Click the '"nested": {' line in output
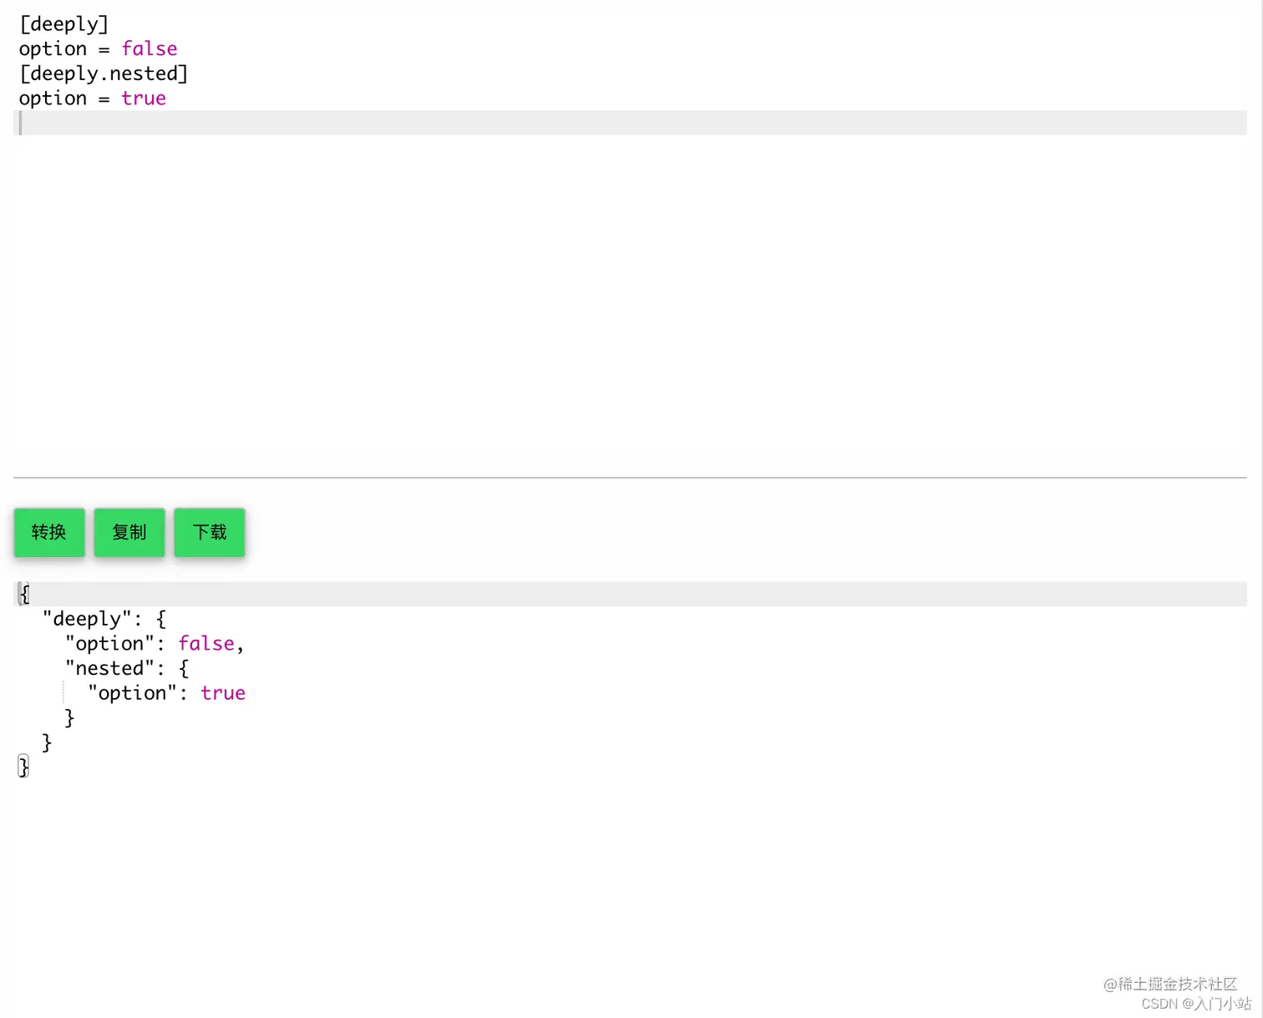Screen dimensions: 1263x1018 (127, 668)
